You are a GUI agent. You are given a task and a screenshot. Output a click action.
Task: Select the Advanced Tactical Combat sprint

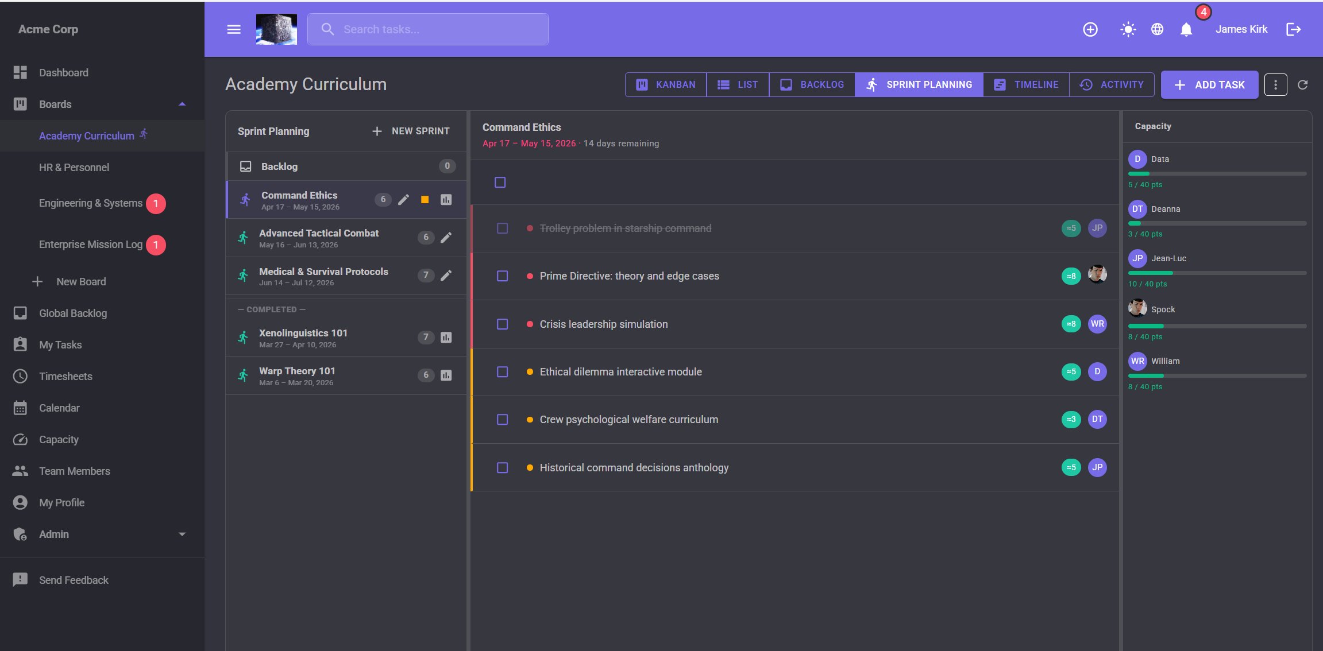coord(346,238)
